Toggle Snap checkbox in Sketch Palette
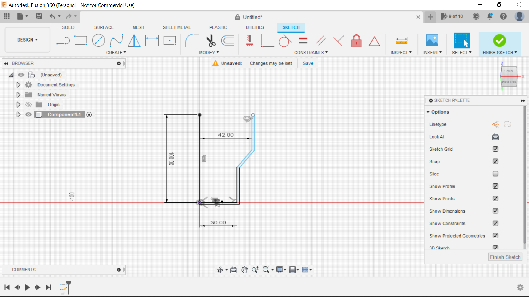 coord(495,161)
